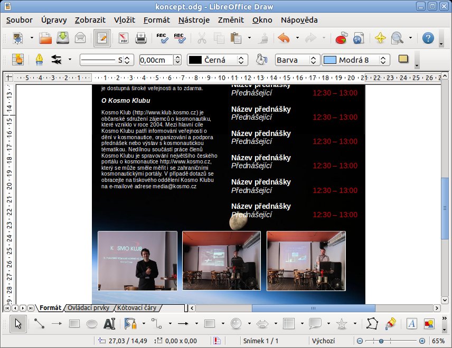Expand the undo history dropdown

pos(297,38)
